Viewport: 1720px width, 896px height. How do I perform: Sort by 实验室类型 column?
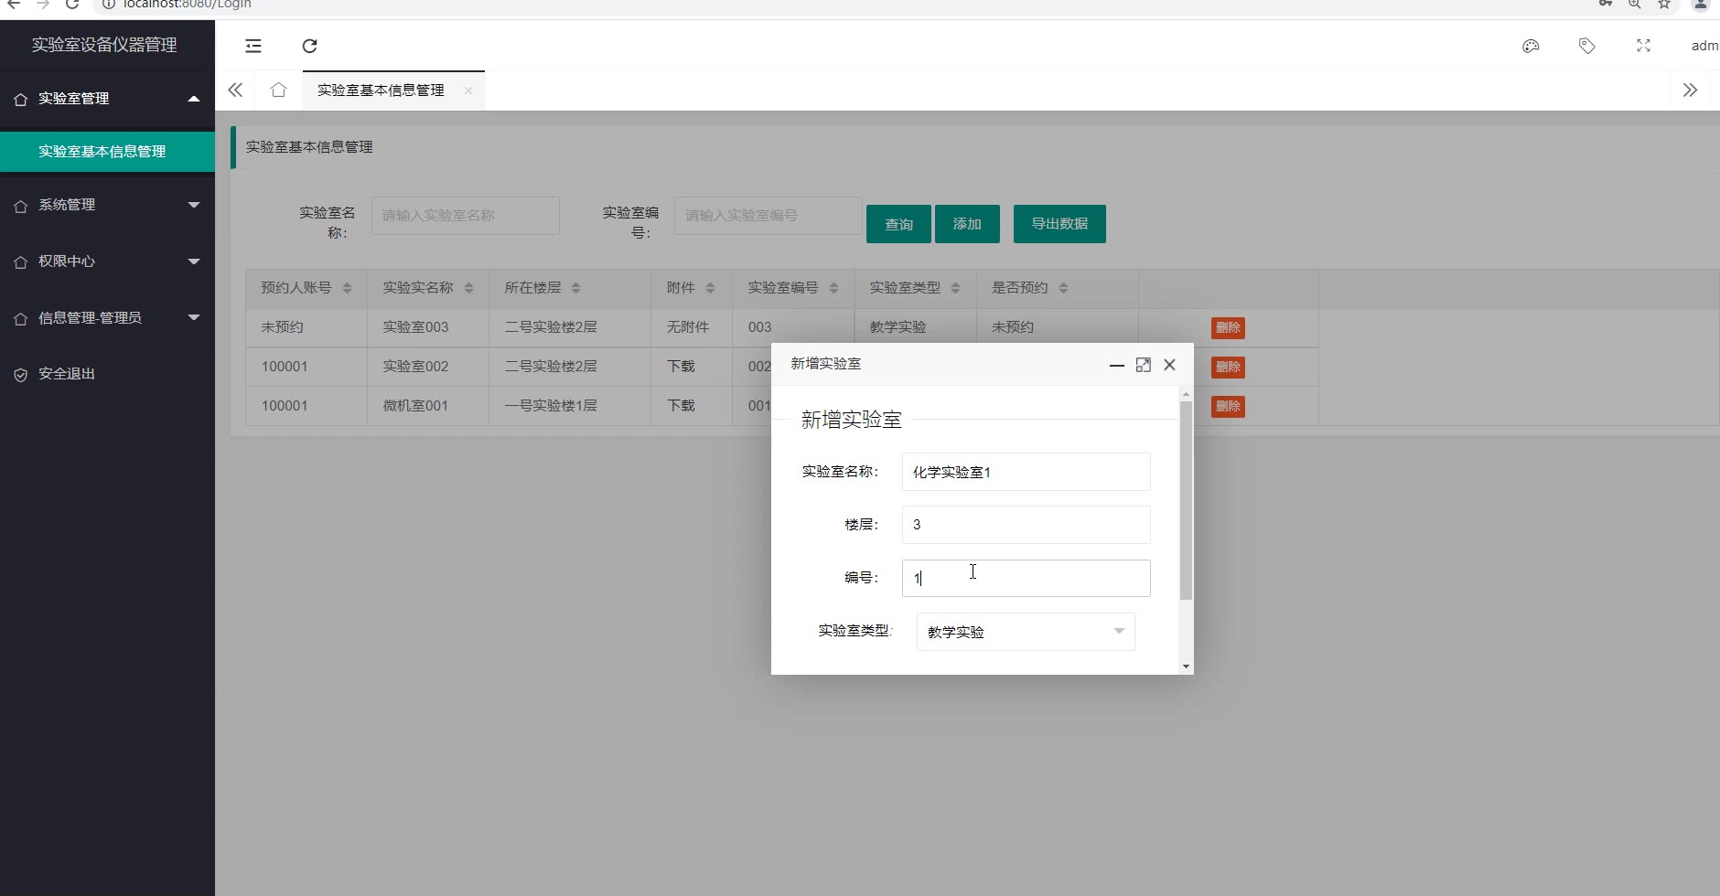[955, 288]
